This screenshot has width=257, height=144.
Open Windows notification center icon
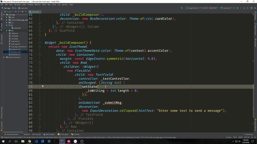pos(253,141)
